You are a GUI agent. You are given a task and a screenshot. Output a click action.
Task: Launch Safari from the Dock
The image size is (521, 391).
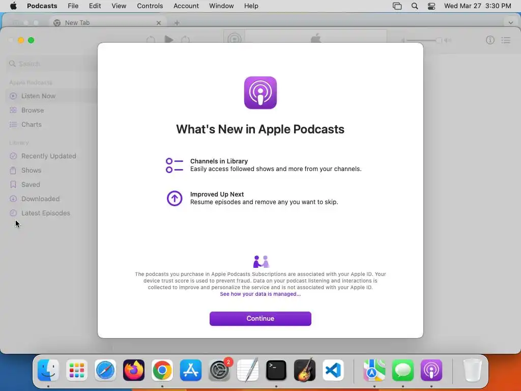(x=105, y=370)
